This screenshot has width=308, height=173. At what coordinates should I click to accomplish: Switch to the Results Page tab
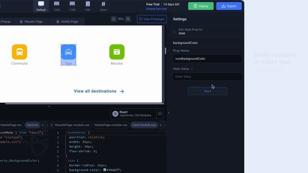(x=31, y=22)
